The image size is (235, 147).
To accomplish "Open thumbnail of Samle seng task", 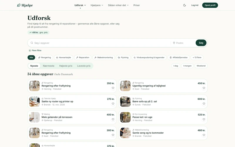I will [125, 133].
